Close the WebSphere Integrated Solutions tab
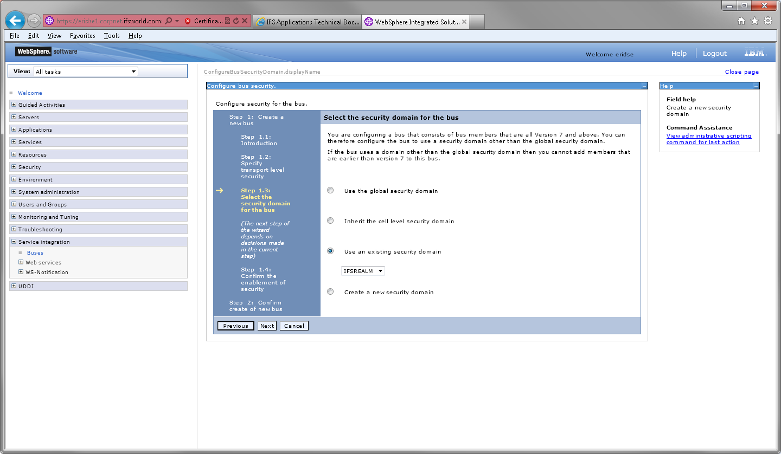The width and height of the screenshot is (781, 454). (x=464, y=22)
